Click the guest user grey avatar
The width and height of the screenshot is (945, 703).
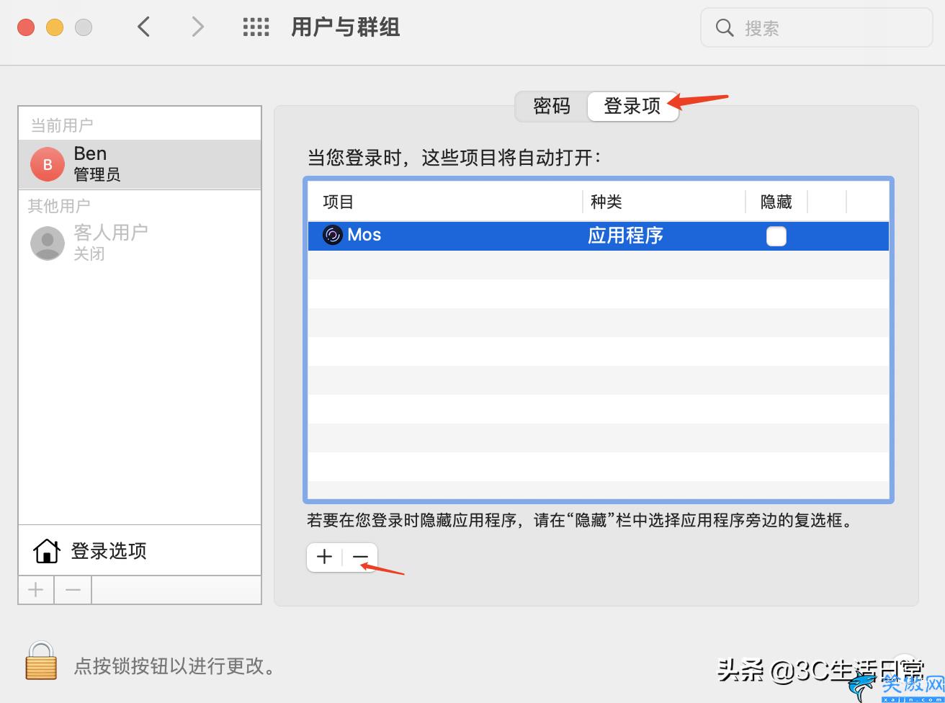48,243
